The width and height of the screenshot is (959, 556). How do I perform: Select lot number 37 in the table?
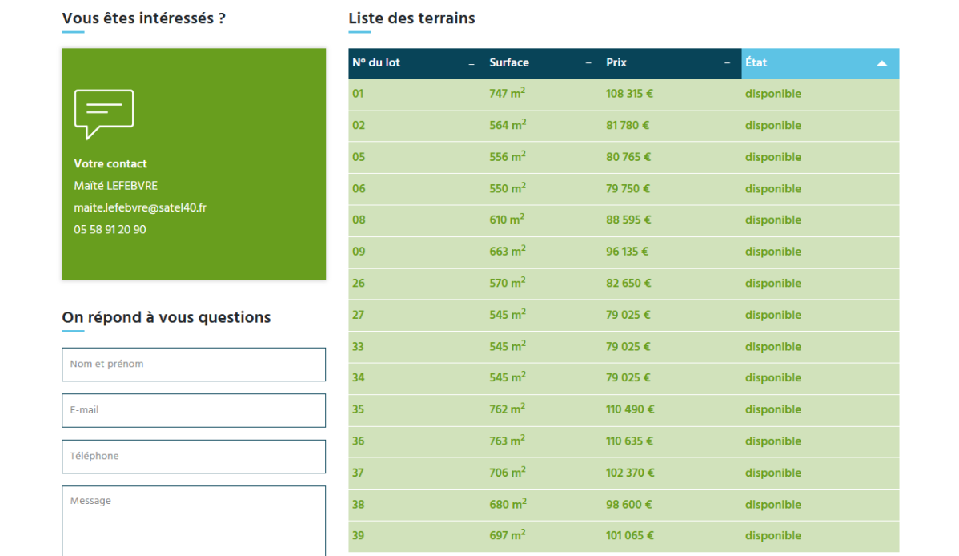(359, 473)
